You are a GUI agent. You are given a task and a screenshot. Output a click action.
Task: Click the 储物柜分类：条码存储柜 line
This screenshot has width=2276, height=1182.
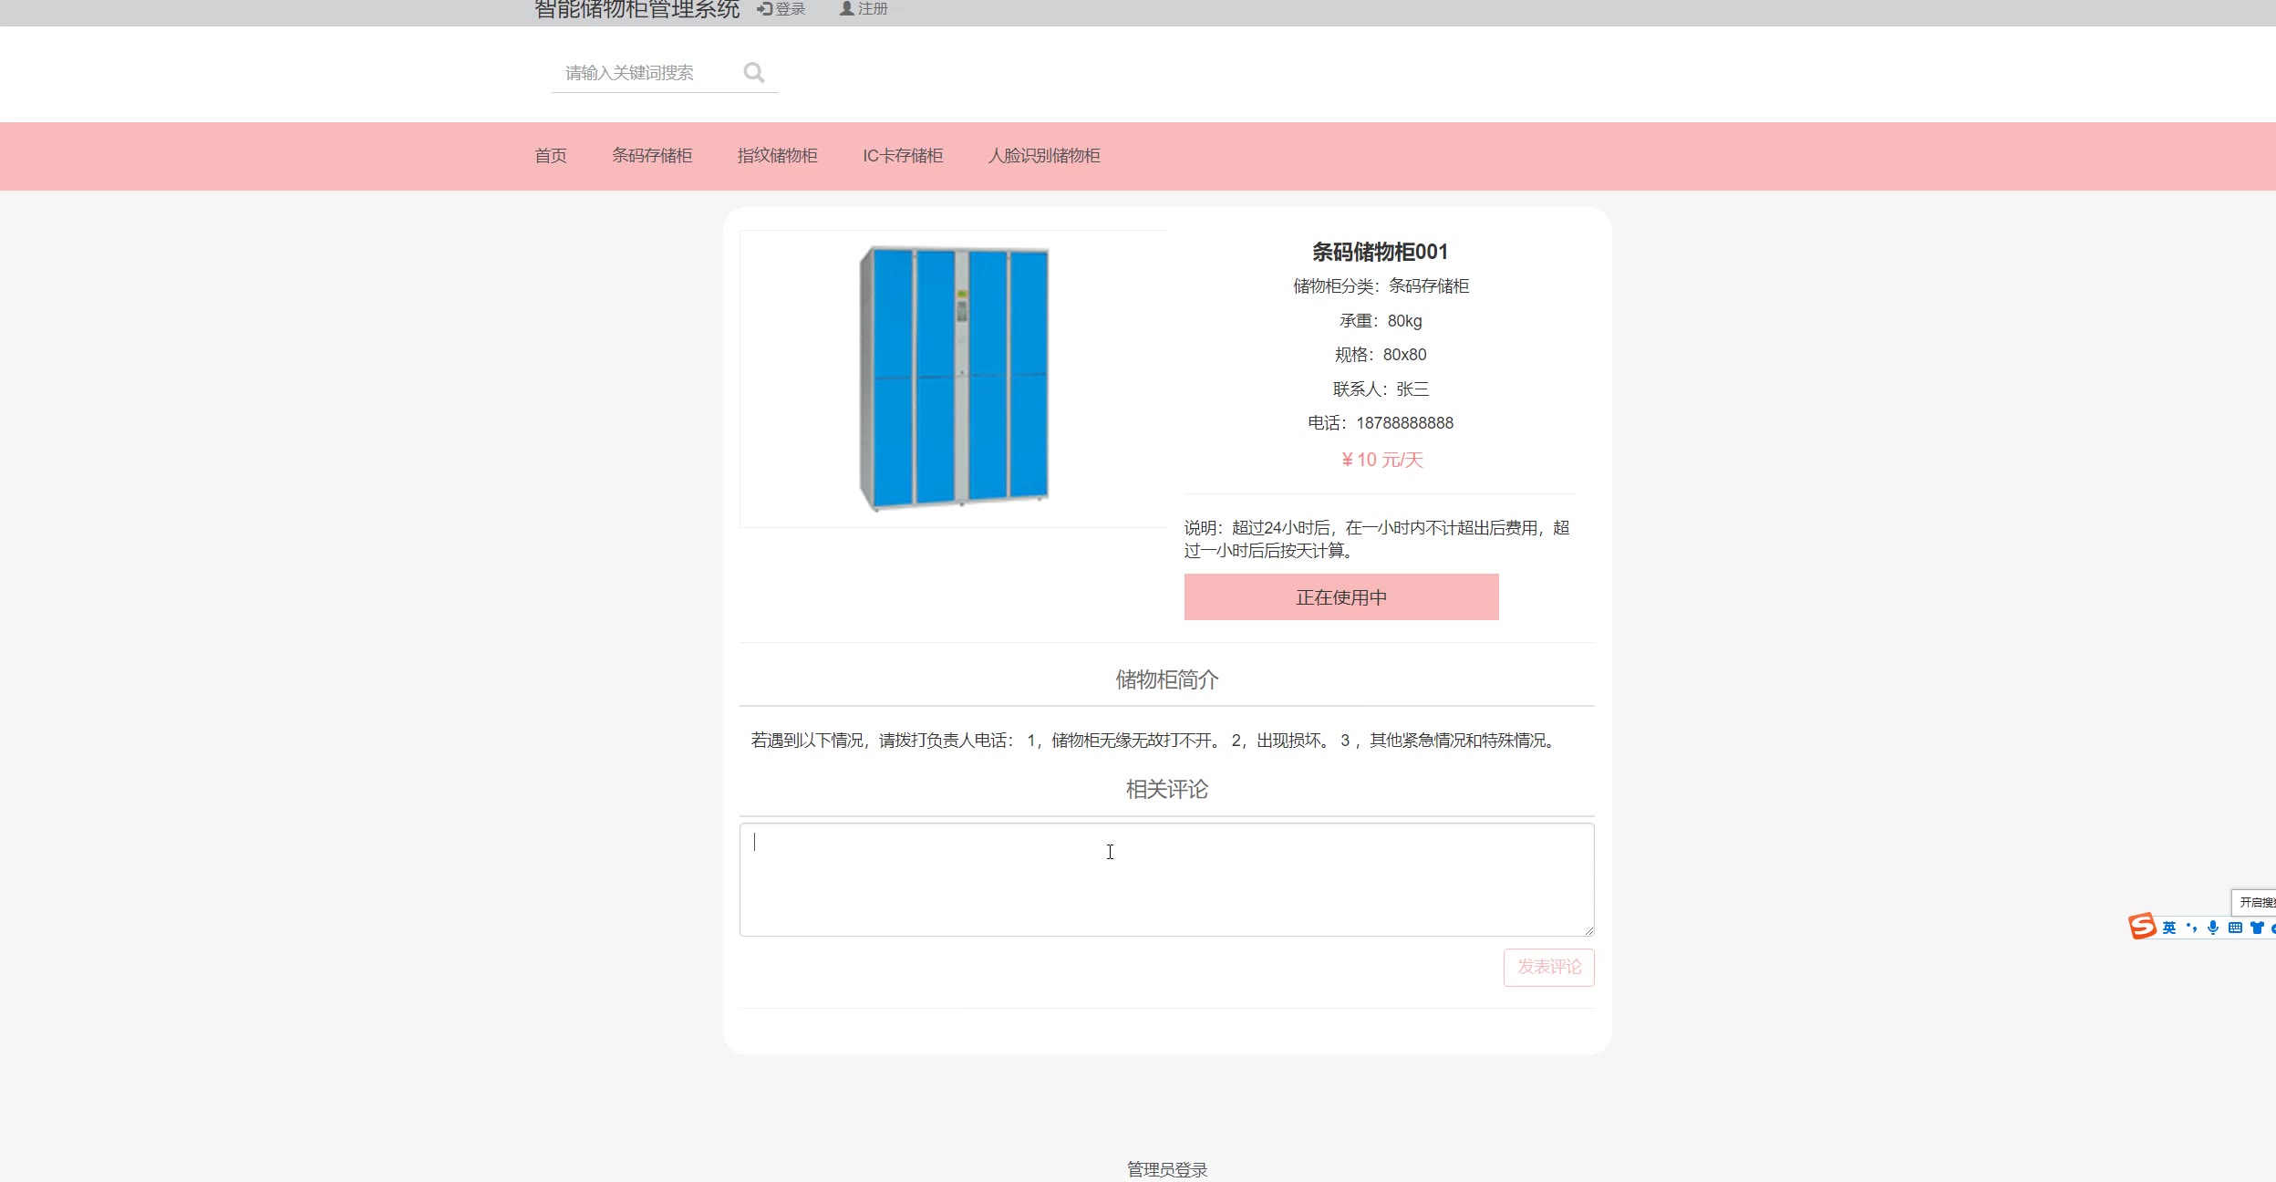[1381, 286]
